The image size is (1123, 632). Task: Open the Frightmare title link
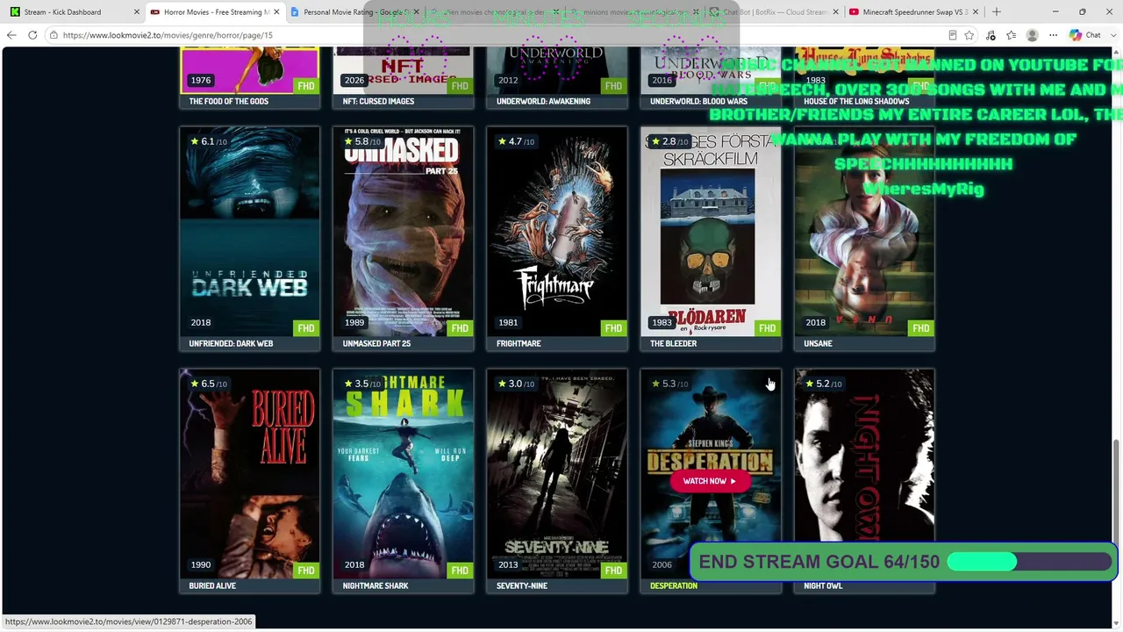click(x=519, y=343)
